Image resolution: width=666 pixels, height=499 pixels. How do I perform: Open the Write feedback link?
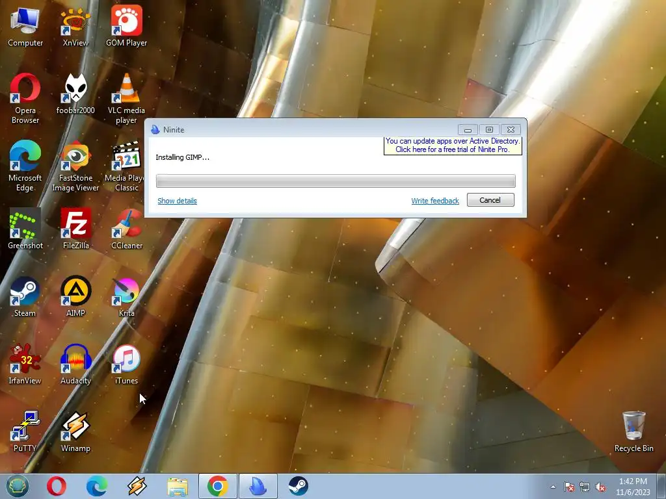coord(435,201)
